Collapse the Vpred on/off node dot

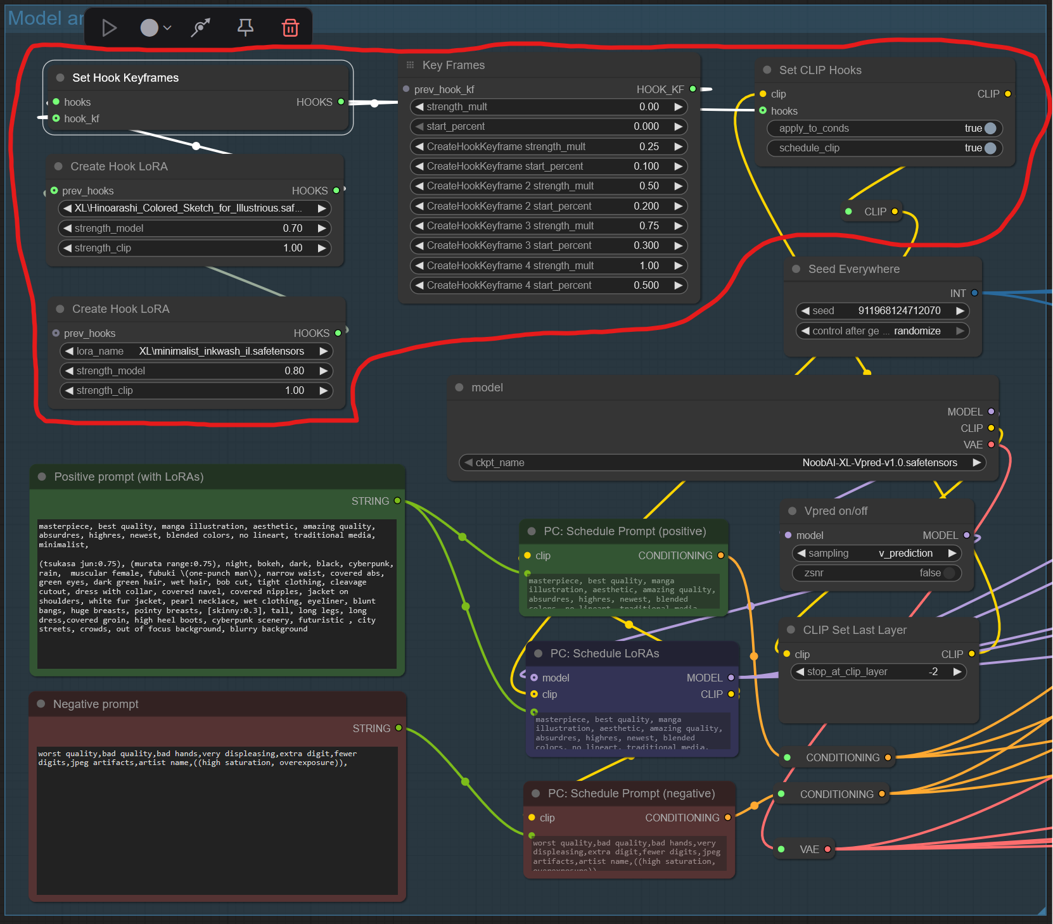[x=792, y=511]
